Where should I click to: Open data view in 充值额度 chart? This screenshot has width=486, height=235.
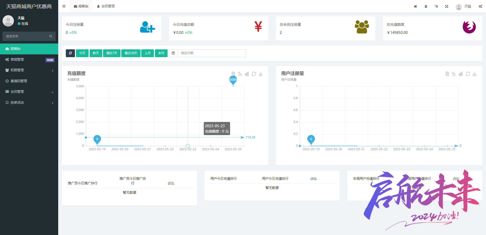[x=233, y=74]
